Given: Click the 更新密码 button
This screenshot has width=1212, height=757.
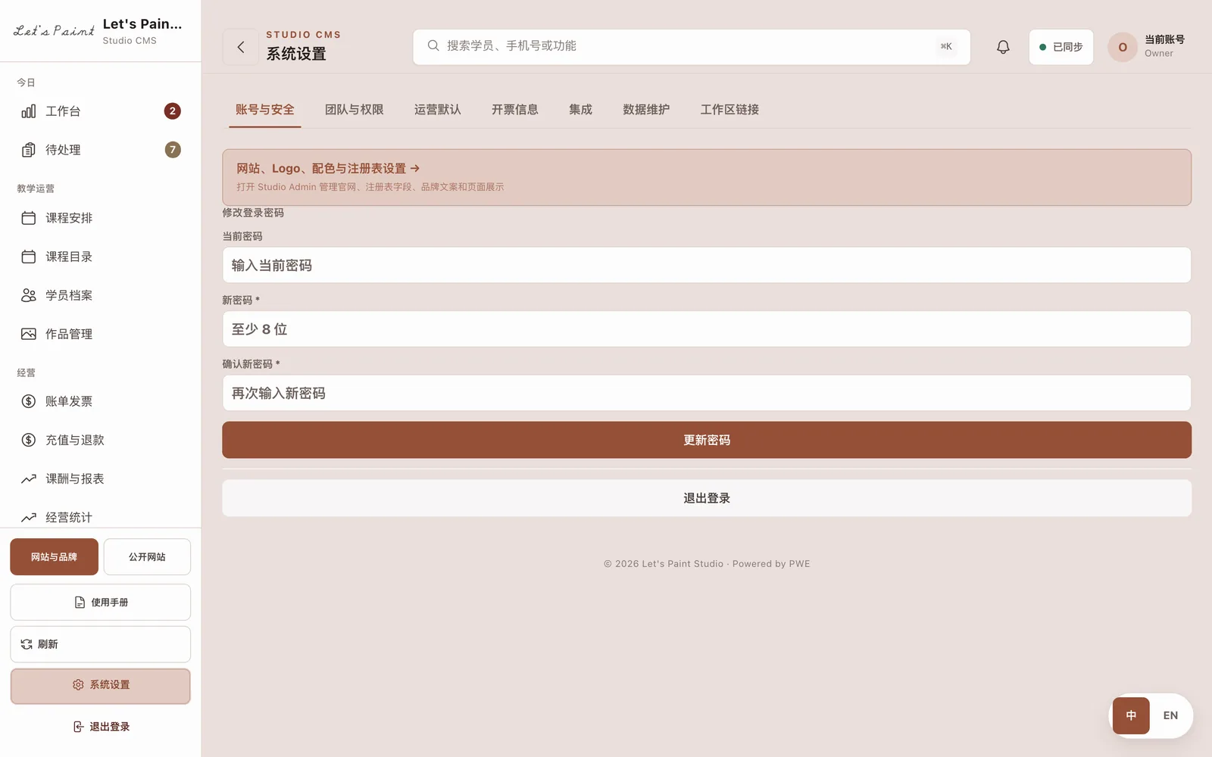Looking at the screenshot, I should pos(707,440).
